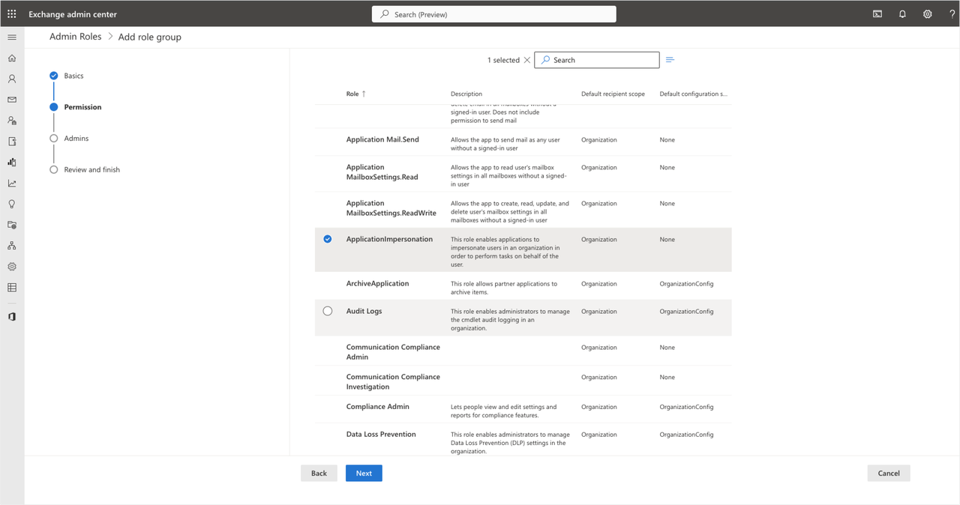Follow the Admin Roles breadcrumb link

coord(75,36)
